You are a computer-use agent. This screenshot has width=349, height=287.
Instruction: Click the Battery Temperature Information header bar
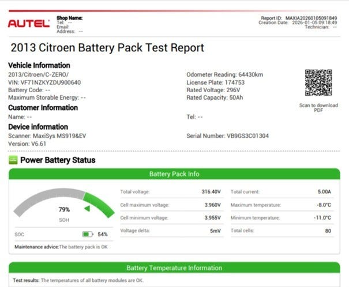174,267
